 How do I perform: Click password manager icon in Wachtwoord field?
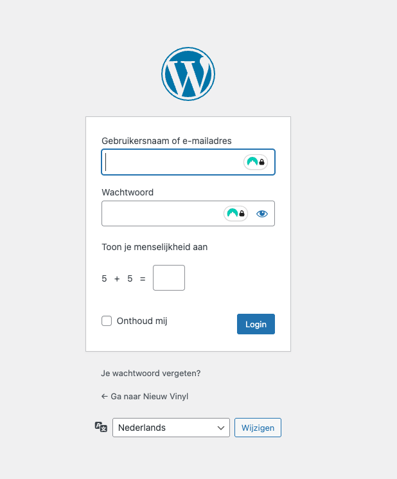tap(236, 213)
